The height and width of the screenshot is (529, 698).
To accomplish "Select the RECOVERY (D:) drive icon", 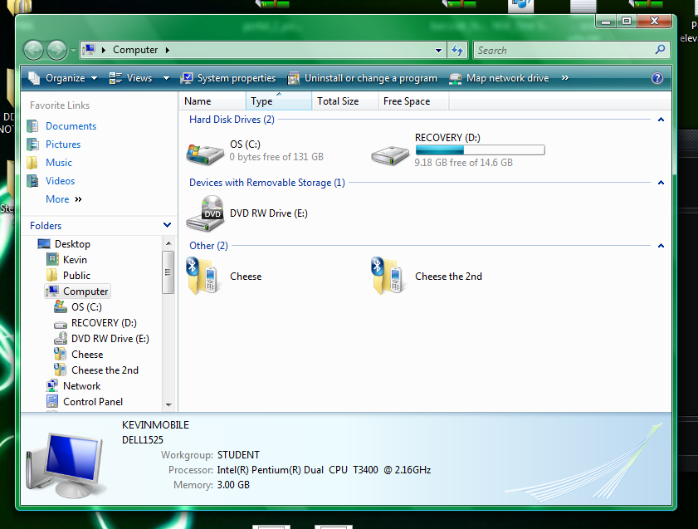I will coord(390,155).
